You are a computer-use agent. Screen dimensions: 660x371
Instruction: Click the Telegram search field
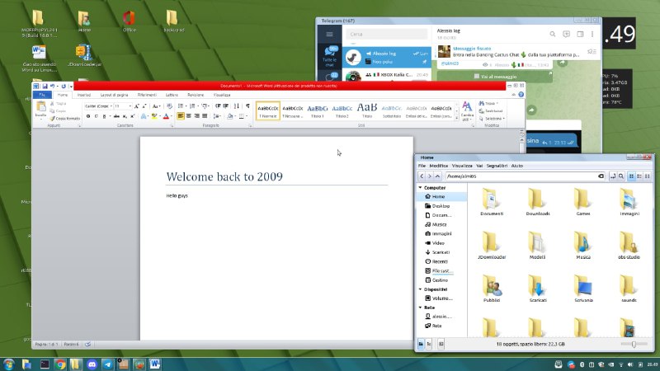(x=384, y=34)
